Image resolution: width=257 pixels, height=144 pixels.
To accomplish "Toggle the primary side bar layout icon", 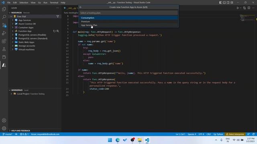I will click(x=220, y=2).
